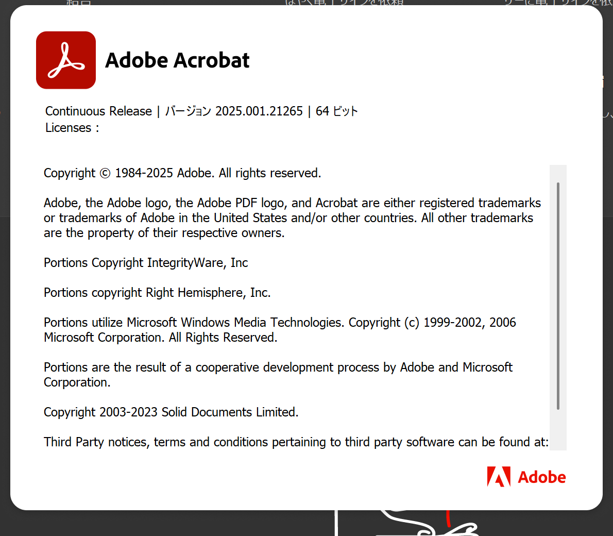The height and width of the screenshot is (536, 613).
Task: Click the Microsoft Windows Media Technologies paragraph
Action: [279, 330]
